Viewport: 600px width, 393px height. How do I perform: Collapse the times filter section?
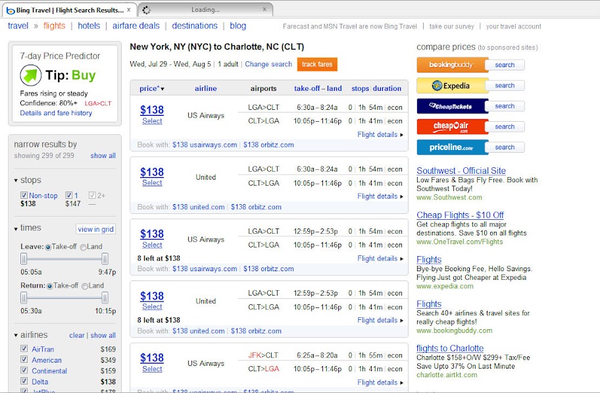[x=16, y=228]
